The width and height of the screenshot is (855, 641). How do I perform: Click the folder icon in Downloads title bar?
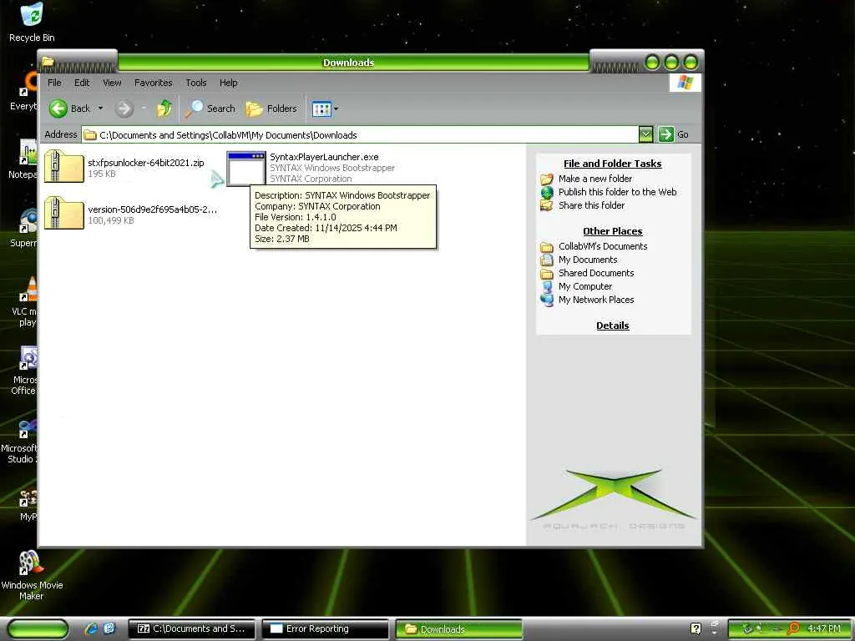(x=48, y=62)
